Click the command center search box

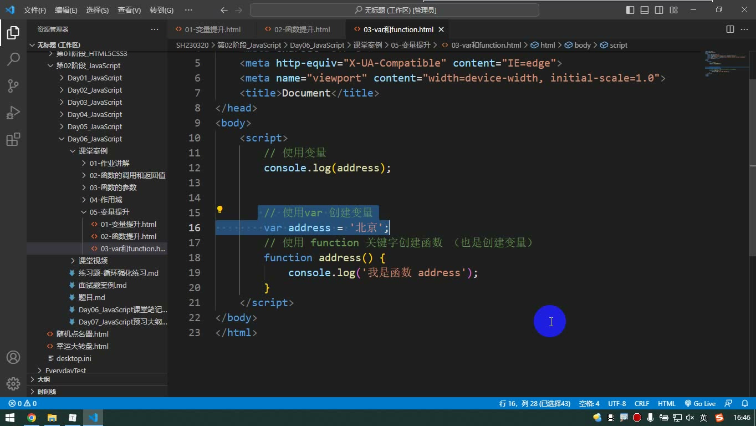[394, 10]
